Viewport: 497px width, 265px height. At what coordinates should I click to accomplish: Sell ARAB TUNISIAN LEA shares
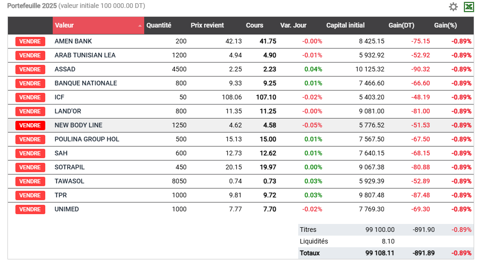coord(30,56)
